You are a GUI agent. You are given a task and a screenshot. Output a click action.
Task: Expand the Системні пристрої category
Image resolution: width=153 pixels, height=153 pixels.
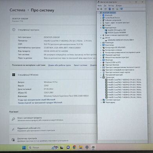[101, 100]
